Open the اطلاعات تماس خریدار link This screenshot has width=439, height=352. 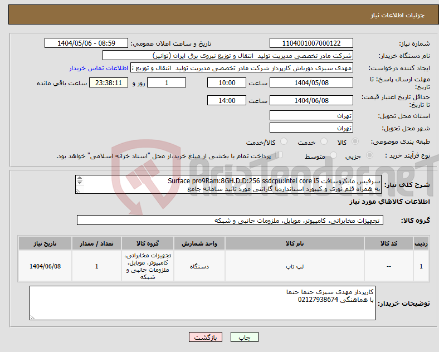(x=99, y=68)
